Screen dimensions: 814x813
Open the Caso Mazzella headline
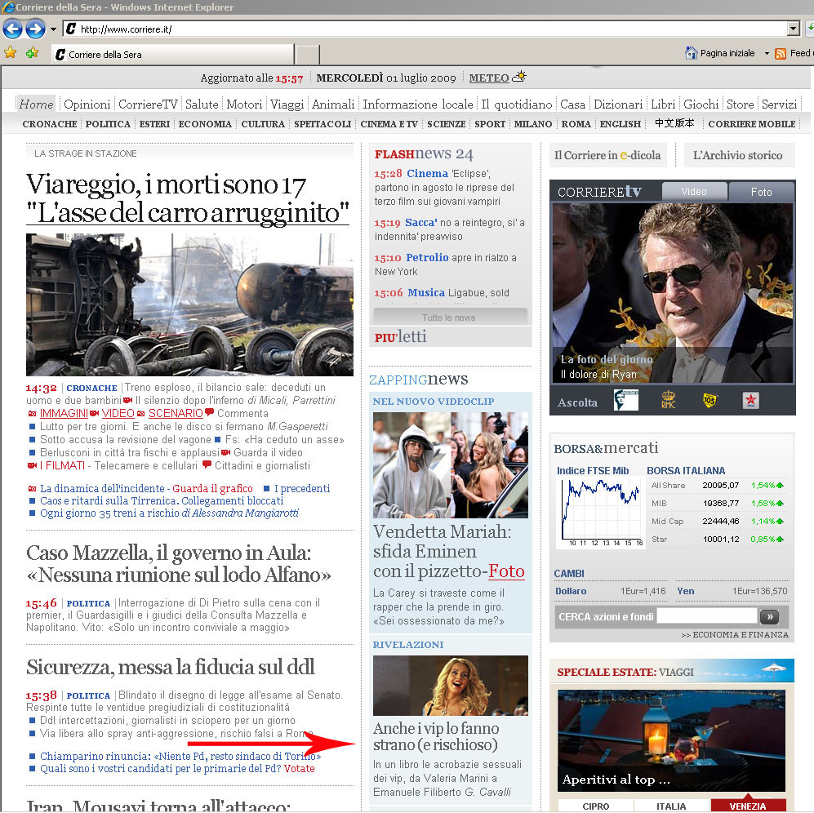click(179, 564)
